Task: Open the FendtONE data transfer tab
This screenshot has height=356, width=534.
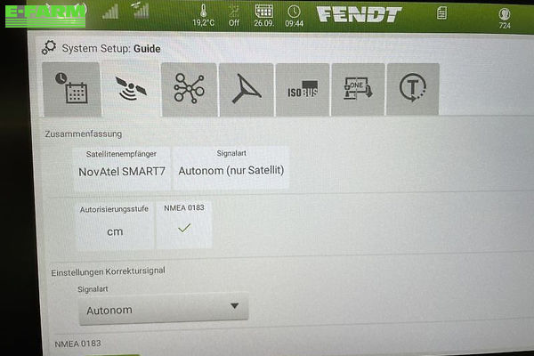Action: coord(358,89)
